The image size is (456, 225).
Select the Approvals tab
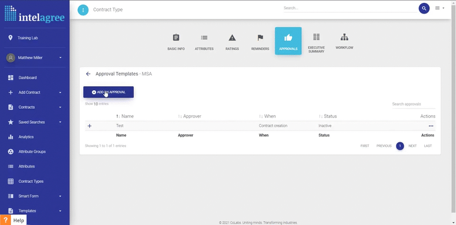click(x=288, y=41)
